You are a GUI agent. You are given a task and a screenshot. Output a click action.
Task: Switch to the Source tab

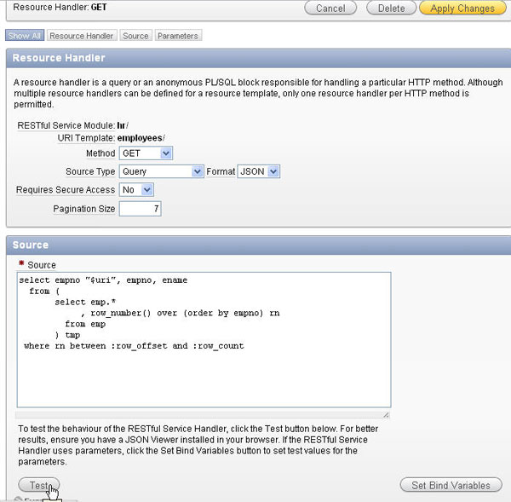point(135,36)
